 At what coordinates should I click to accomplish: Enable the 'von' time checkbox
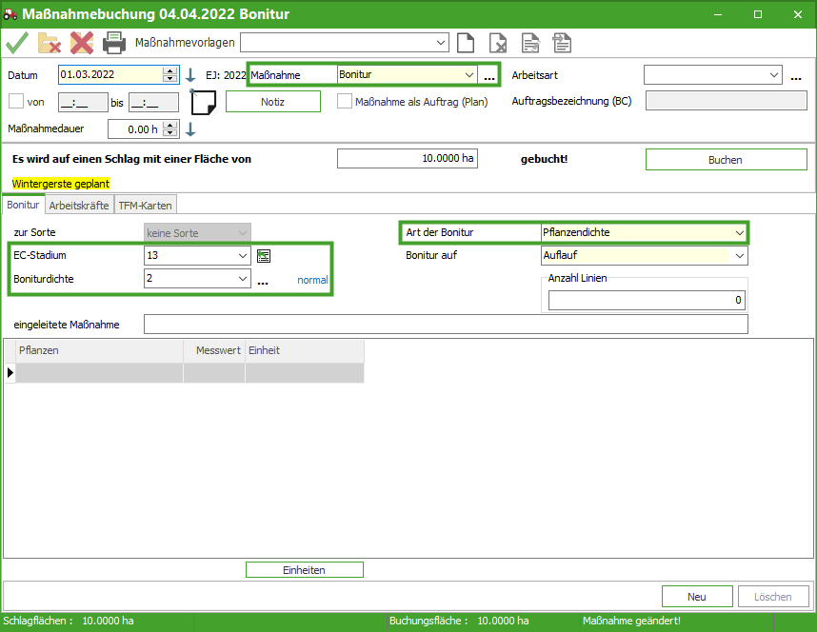(16, 102)
